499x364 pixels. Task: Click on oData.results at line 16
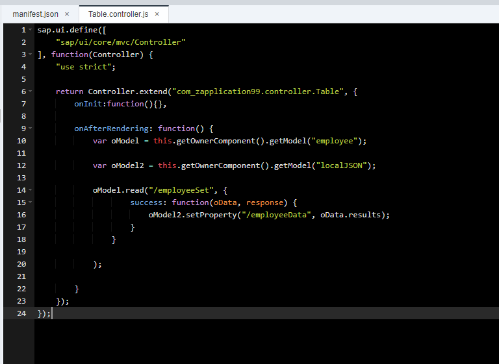click(x=350, y=215)
